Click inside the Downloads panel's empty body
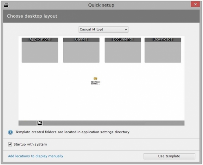The image size is (203, 165). [163, 52]
